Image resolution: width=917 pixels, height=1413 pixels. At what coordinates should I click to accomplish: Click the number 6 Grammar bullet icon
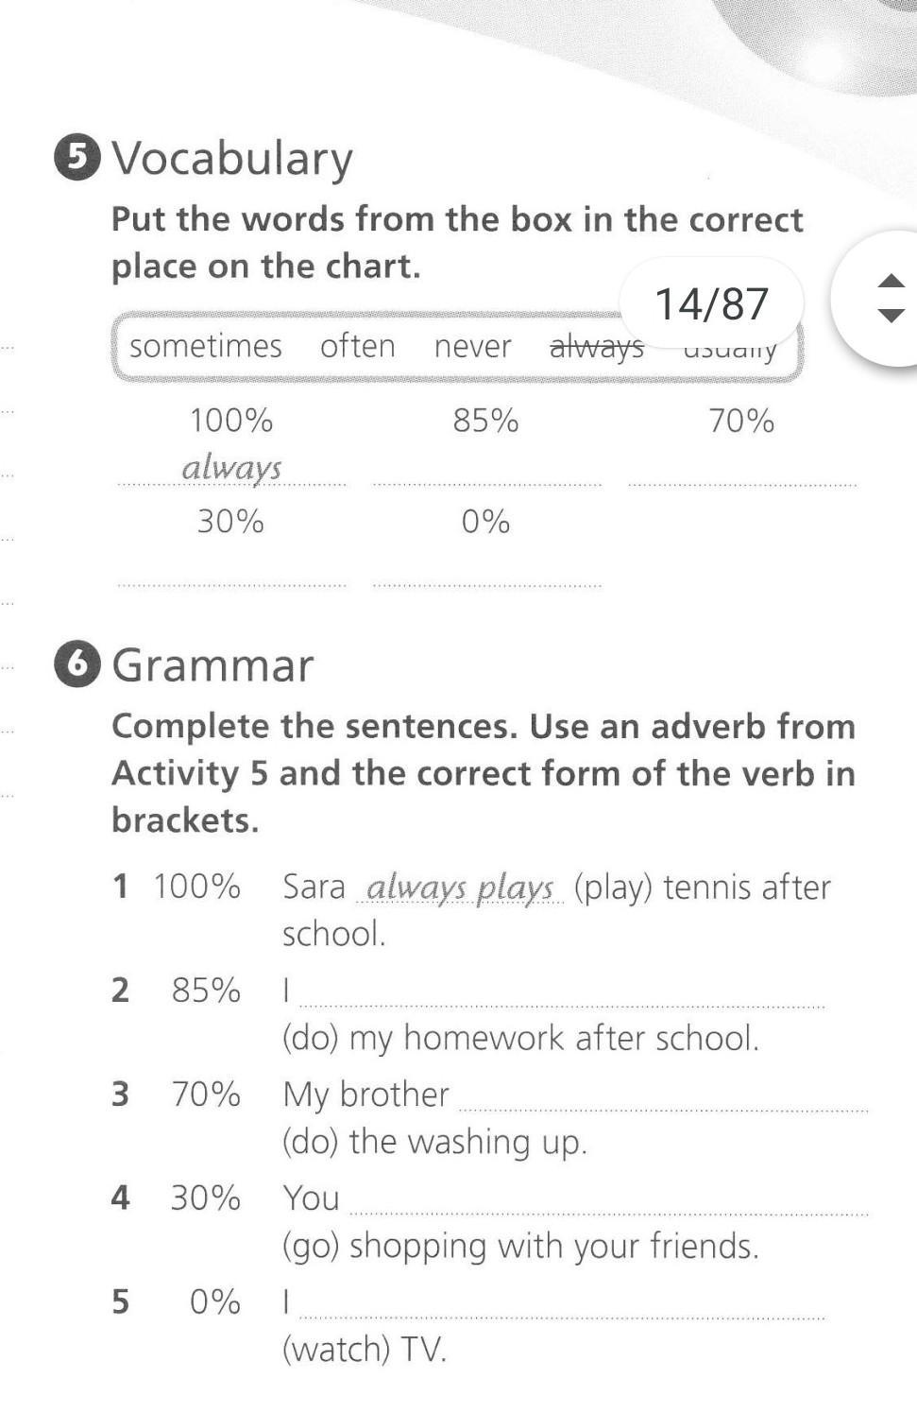click(x=77, y=664)
